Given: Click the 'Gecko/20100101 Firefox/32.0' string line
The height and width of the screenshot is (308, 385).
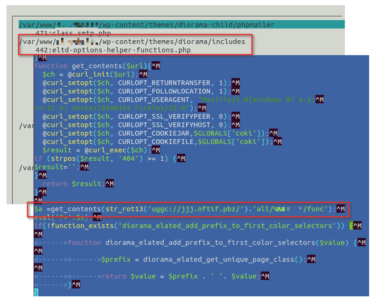Looking at the screenshot, I should [120, 108].
